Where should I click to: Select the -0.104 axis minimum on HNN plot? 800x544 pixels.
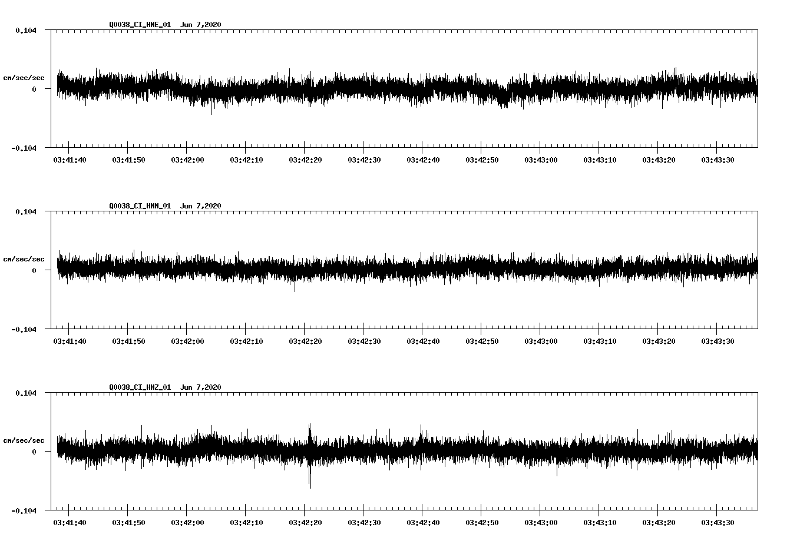(24, 329)
